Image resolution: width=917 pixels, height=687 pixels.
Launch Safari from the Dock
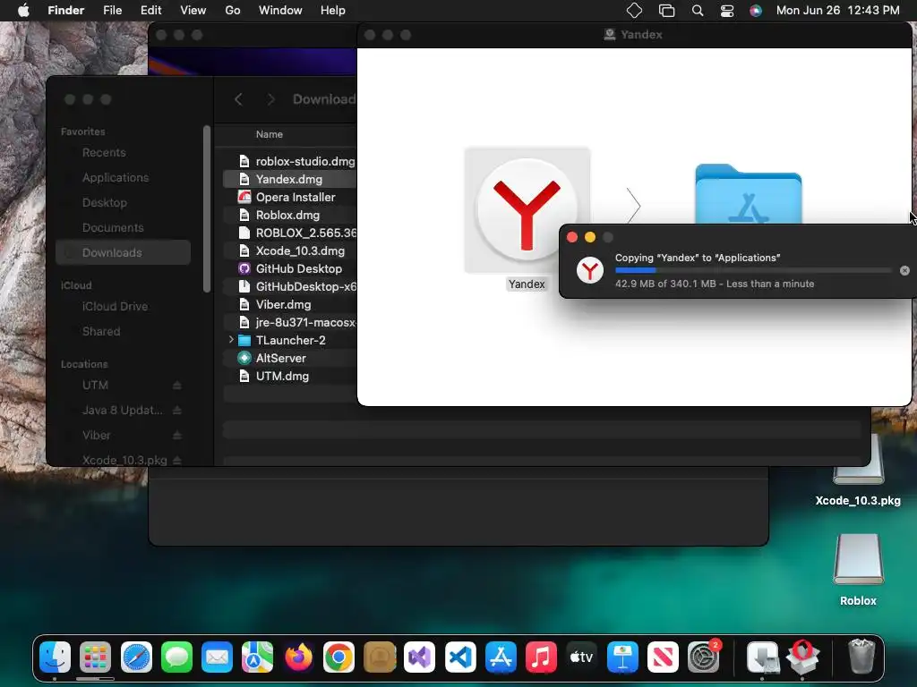coord(136,657)
